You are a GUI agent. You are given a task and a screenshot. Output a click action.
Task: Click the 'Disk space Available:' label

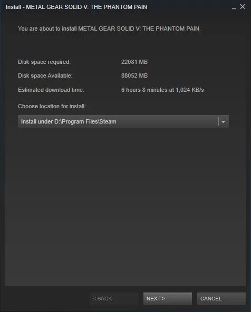[45, 75]
